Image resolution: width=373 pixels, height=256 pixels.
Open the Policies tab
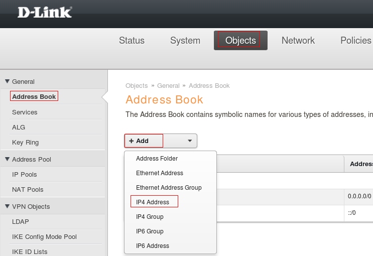355,41
